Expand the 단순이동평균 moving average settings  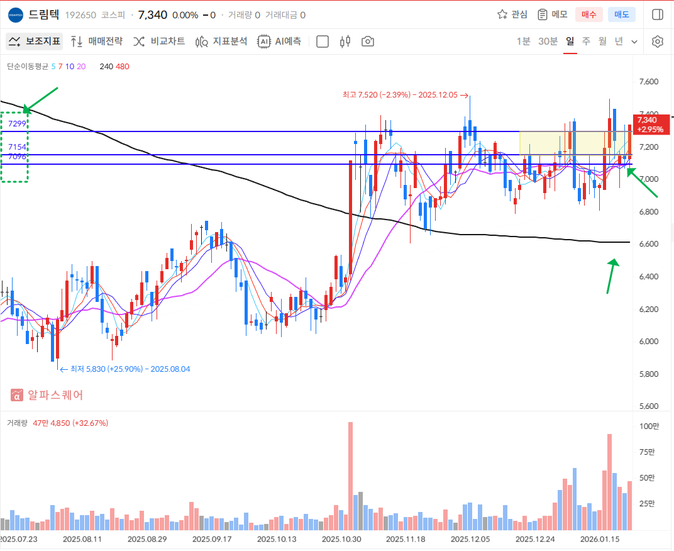coord(28,66)
